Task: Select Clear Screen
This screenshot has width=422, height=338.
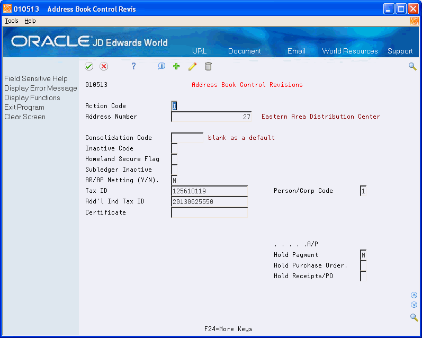Action: click(25, 117)
